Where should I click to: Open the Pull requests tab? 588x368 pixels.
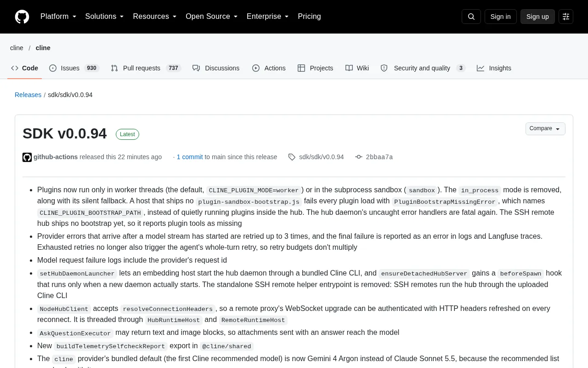[x=146, y=68]
